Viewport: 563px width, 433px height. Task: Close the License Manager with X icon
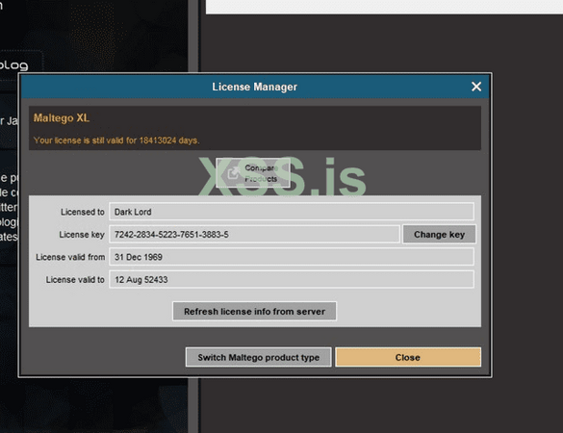coord(476,87)
